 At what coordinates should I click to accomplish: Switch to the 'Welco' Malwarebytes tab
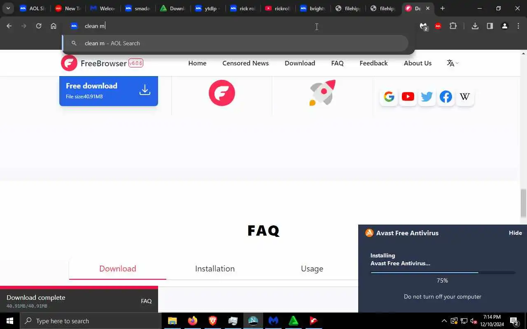pyautogui.click(x=102, y=8)
